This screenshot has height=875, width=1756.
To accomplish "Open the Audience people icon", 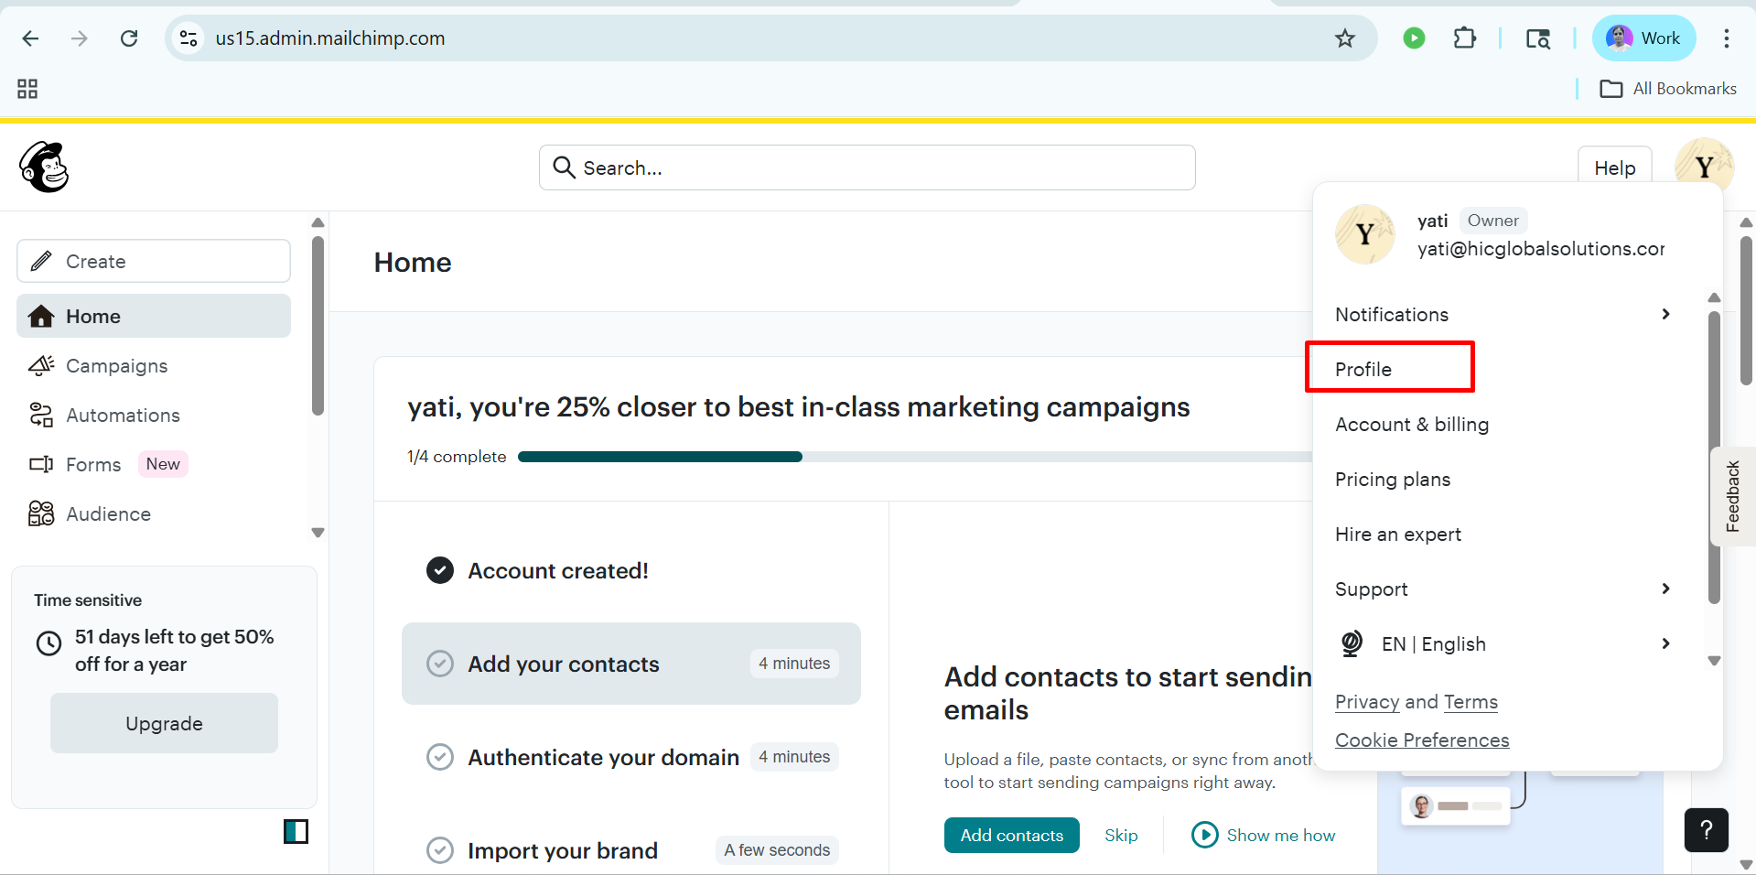I will [x=41, y=513].
